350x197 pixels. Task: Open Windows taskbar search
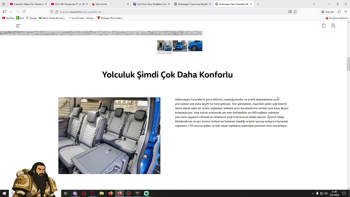coord(13,193)
